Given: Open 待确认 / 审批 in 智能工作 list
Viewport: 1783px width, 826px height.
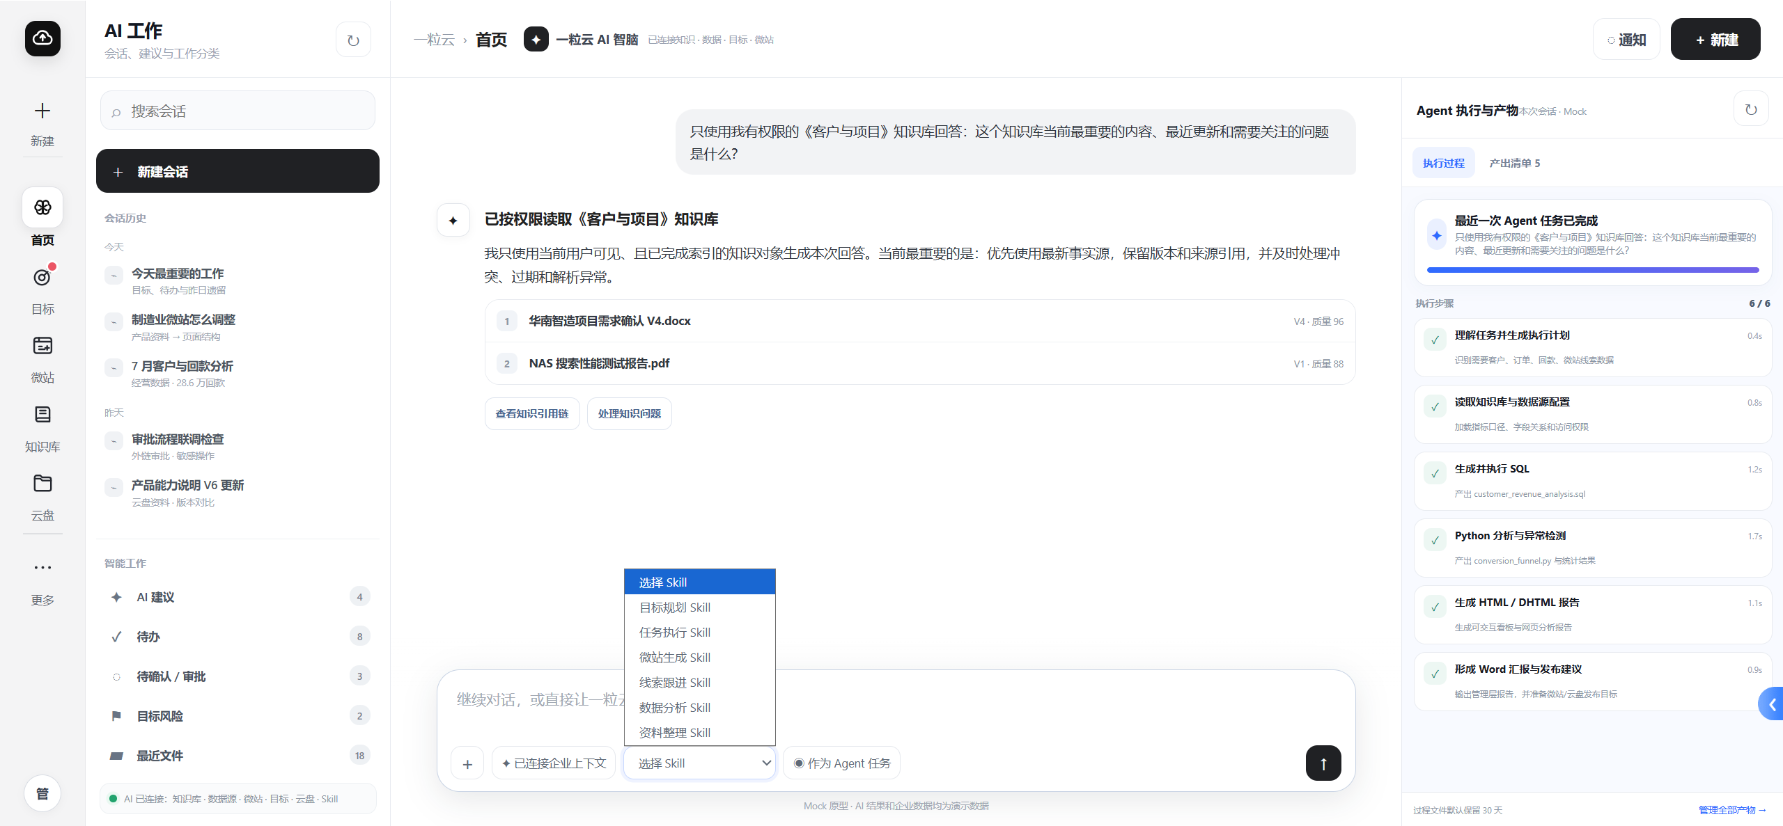Looking at the screenshot, I should 238,676.
